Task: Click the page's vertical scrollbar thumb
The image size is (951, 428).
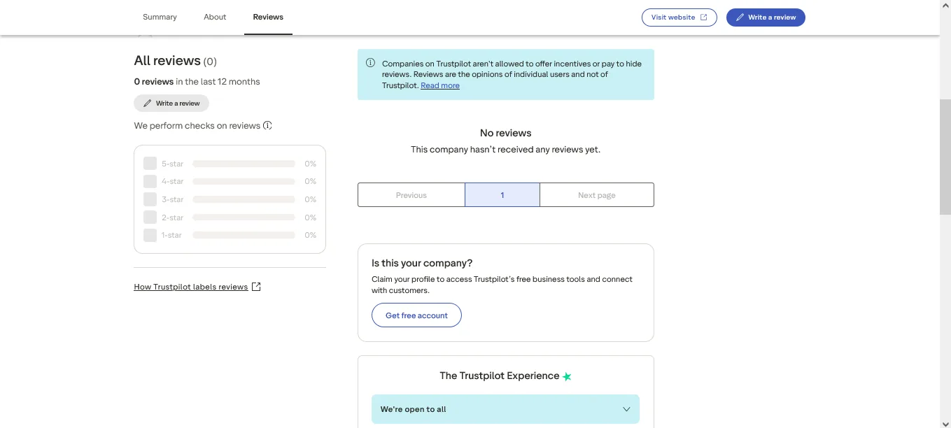Action: click(945, 156)
